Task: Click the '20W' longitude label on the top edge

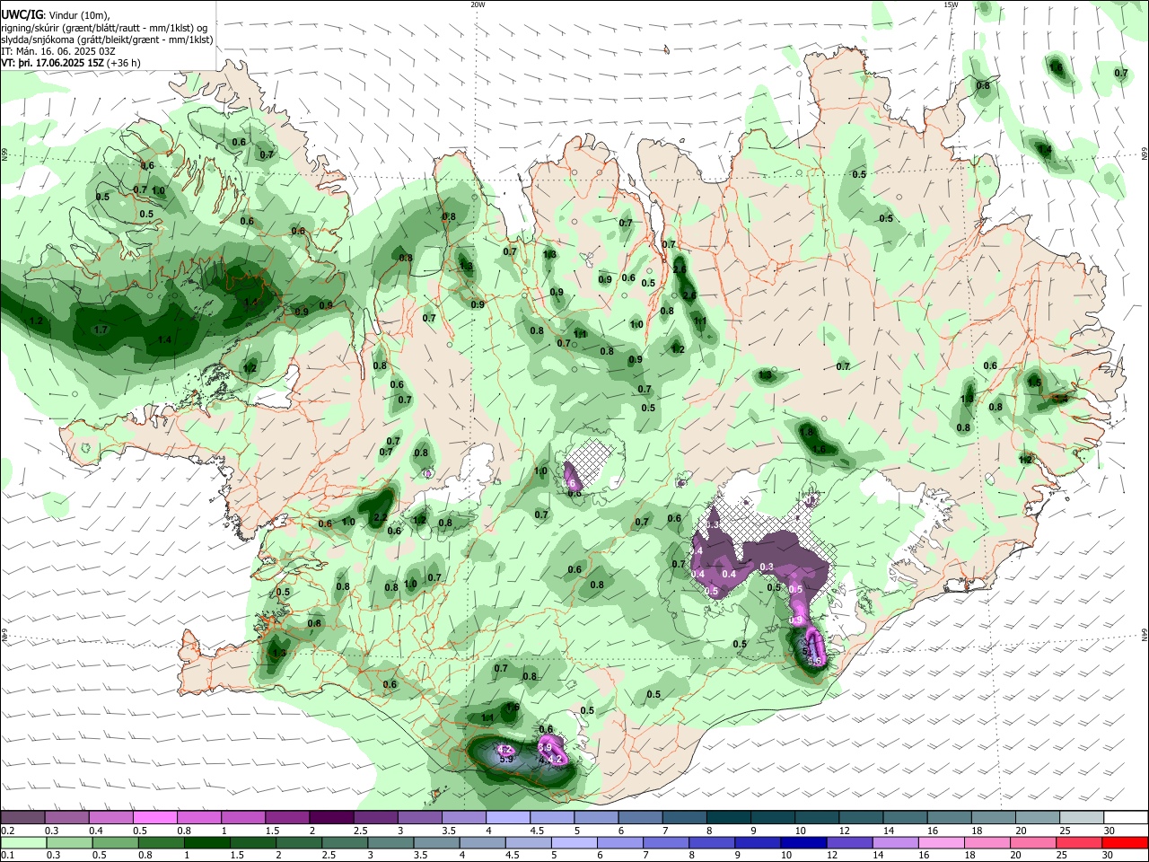Action: point(478,4)
